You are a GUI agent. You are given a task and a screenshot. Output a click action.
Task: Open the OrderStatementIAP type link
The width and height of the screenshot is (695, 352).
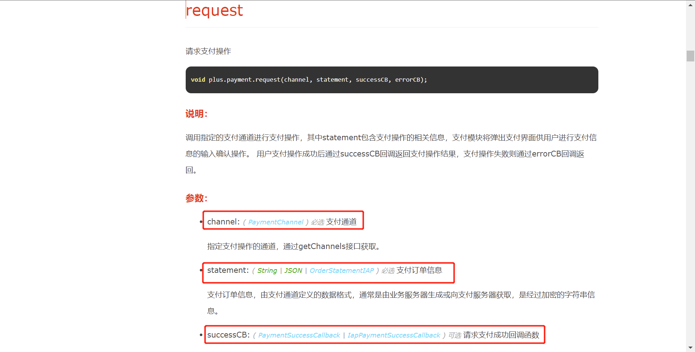pos(342,271)
